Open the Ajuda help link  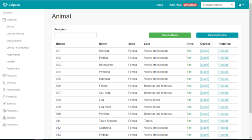[159, 5]
